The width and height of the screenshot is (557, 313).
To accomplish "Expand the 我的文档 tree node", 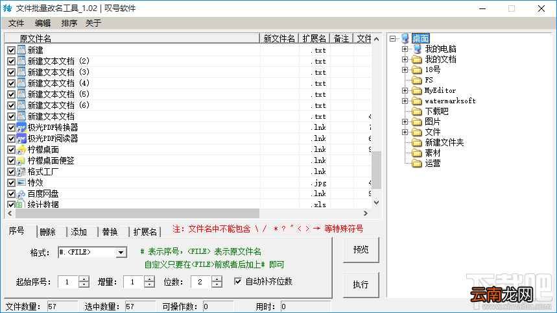I will coord(405,59).
